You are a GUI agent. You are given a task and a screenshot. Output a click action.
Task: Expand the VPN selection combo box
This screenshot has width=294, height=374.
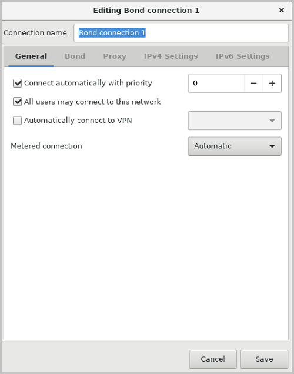click(235, 121)
